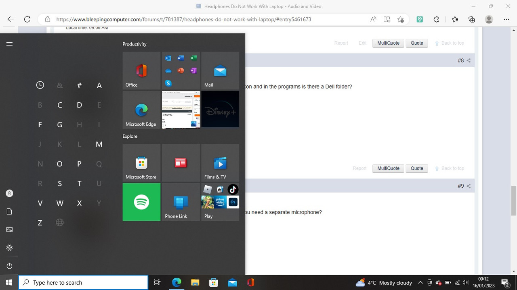517x290 pixels.
Task: Jump to apps starting with V
Action: (40, 203)
